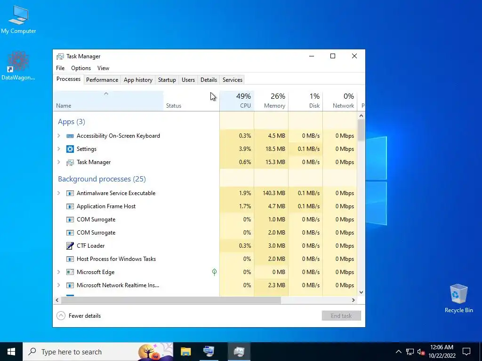Viewport: 482px width, 361px height.
Task: Click the scroll down arrow of process list
Action: tap(361, 292)
